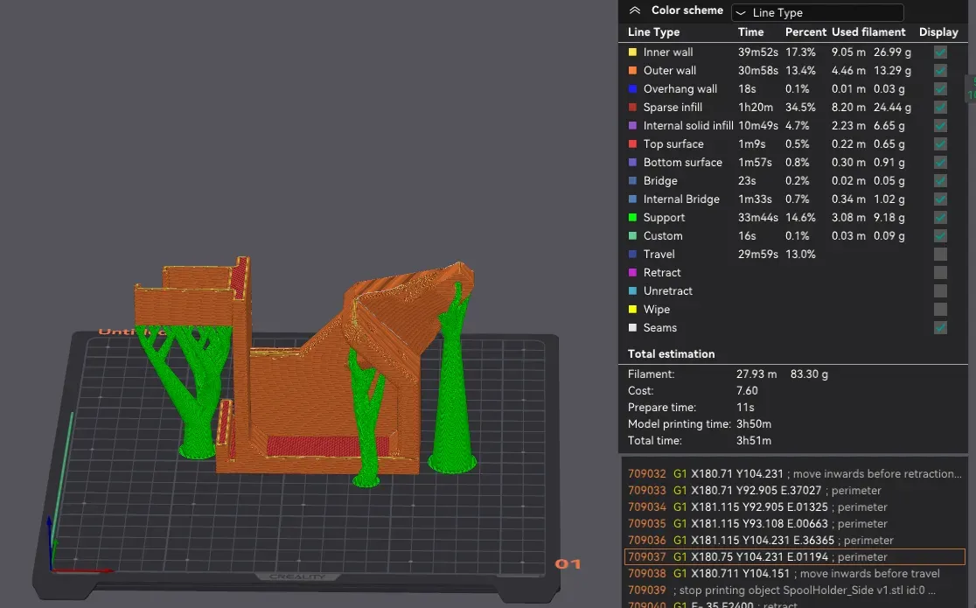Screen dimensions: 976x608
Task: Enable Travel display checkbox
Action: tap(940, 255)
